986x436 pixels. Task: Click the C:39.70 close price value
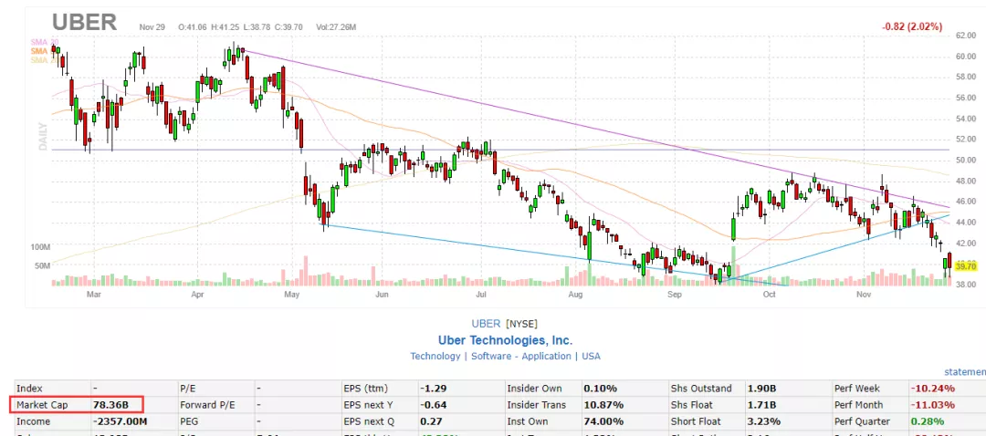[x=290, y=27]
